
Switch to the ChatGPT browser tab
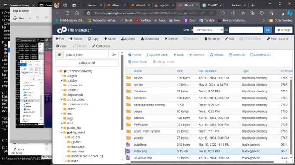pos(213,6)
